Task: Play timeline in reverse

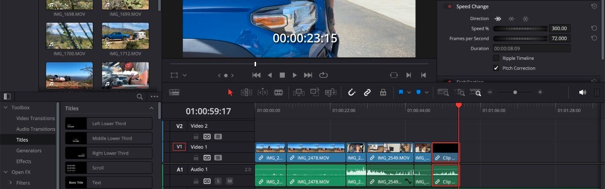Action: coord(269,75)
